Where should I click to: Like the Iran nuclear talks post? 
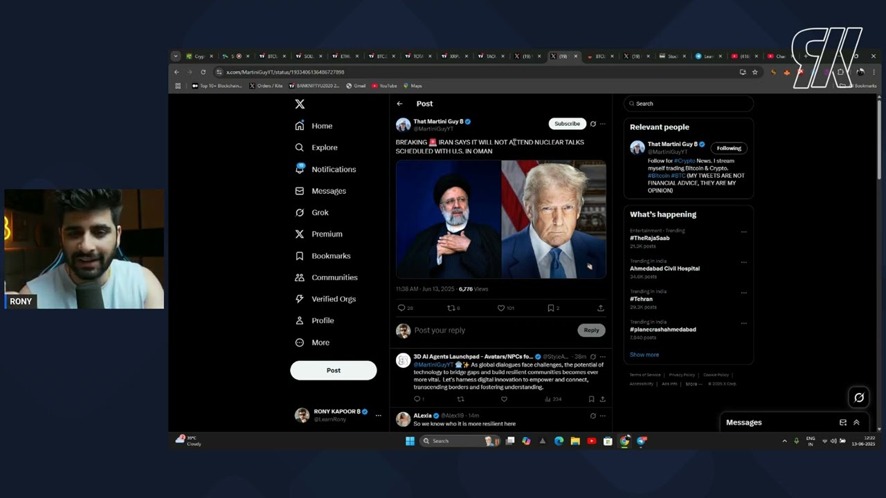pyautogui.click(x=501, y=308)
